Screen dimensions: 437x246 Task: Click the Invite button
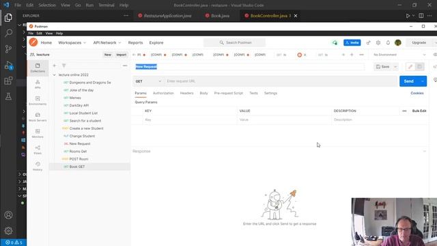[x=352, y=42]
